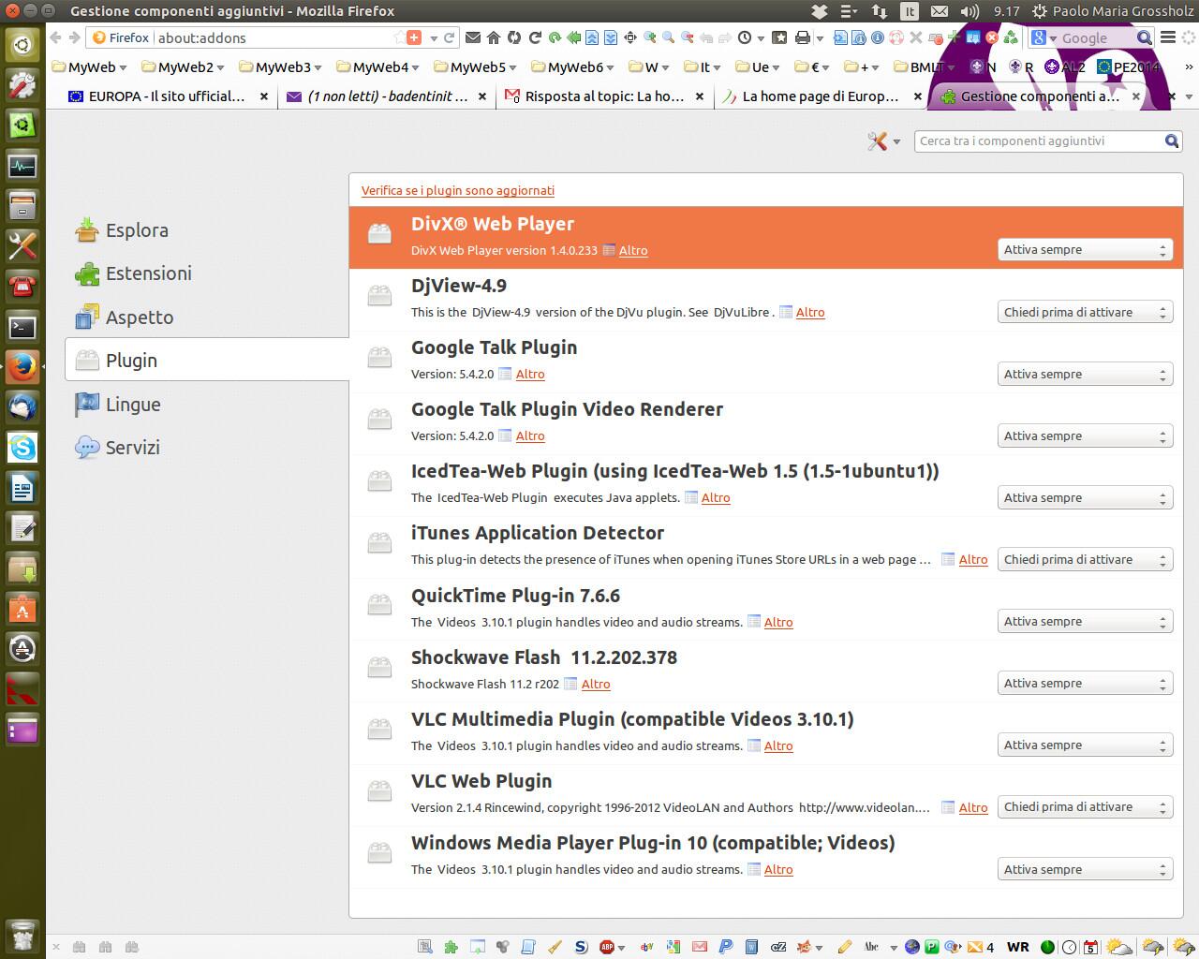Open Skype from the Ubuntu launcher
Viewport: 1199px width, 959px height.
[x=22, y=447]
